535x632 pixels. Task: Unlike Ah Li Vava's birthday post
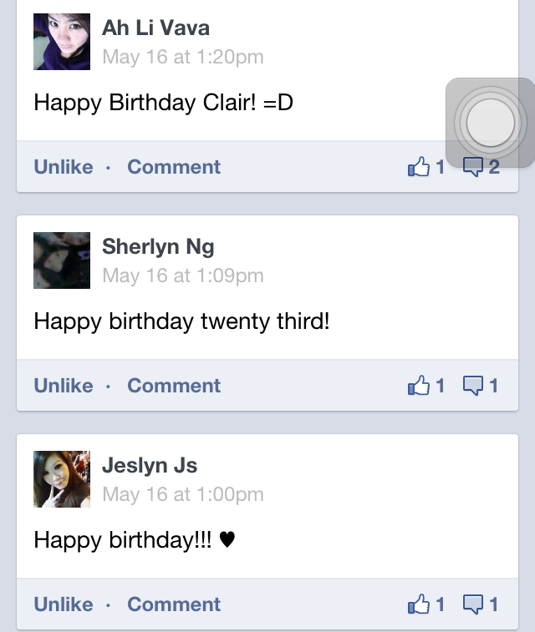(x=64, y=167)
